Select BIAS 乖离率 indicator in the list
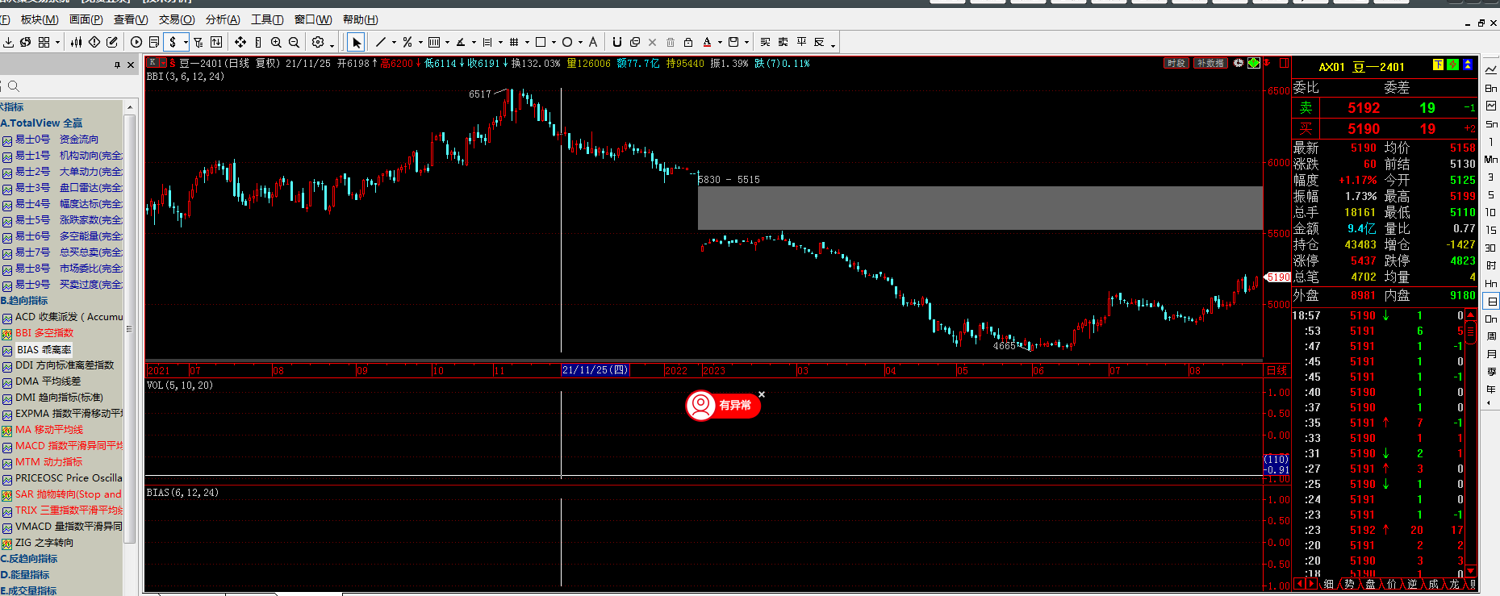Image resolution: width=1500 pixels, height=596 pixels. point(44,349)
